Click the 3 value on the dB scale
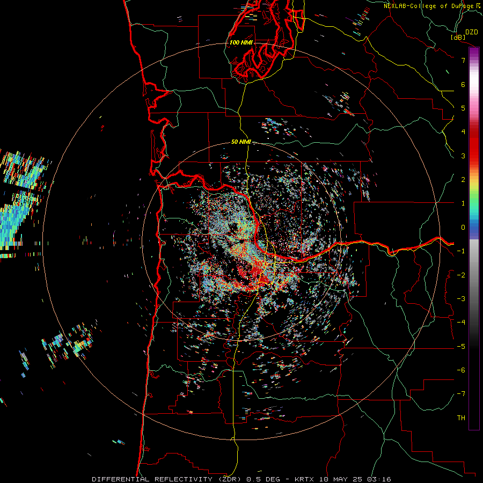Image resolution: width=483 pixels, height=483 pixels. (463, 156)
